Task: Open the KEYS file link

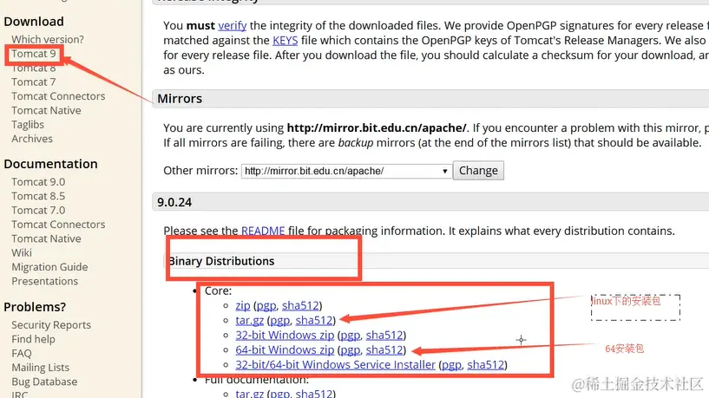Action: [x=285, y=41]
